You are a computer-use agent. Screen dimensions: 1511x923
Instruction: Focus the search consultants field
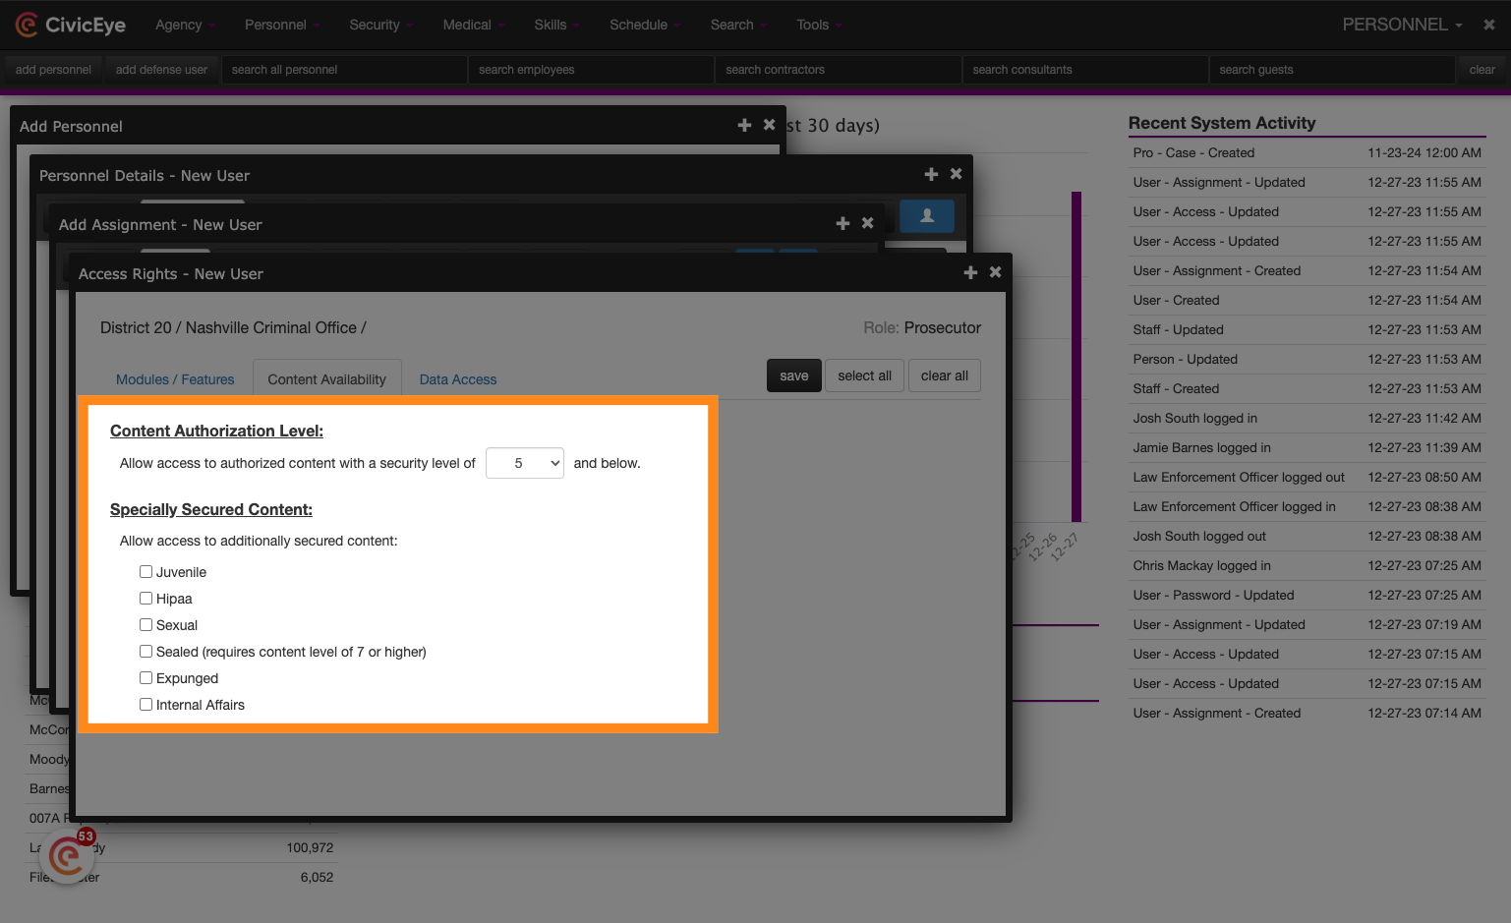coord(1085,70)
